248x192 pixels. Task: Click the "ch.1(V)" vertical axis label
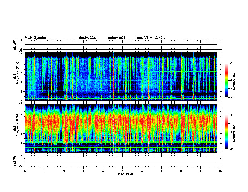pos(15,45)
